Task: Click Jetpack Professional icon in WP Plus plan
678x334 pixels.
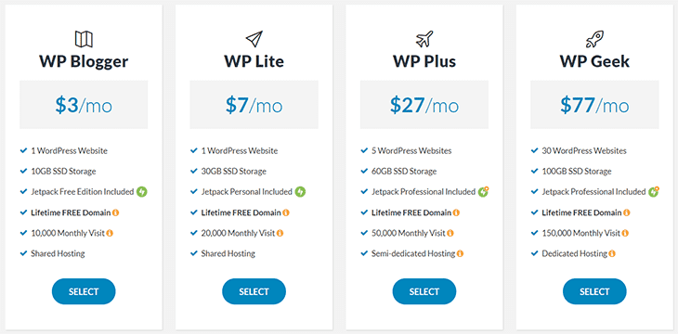Action: tap(483, 191)
